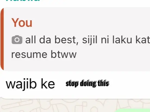Open the quoted sender label "You"
The height and width of the screenshot is (112, 150).
coord(22,23)
